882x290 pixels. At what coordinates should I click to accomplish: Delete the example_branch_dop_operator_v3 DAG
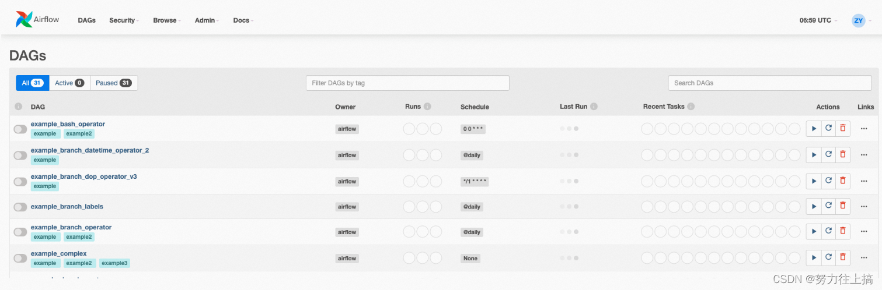click(842, 181)
